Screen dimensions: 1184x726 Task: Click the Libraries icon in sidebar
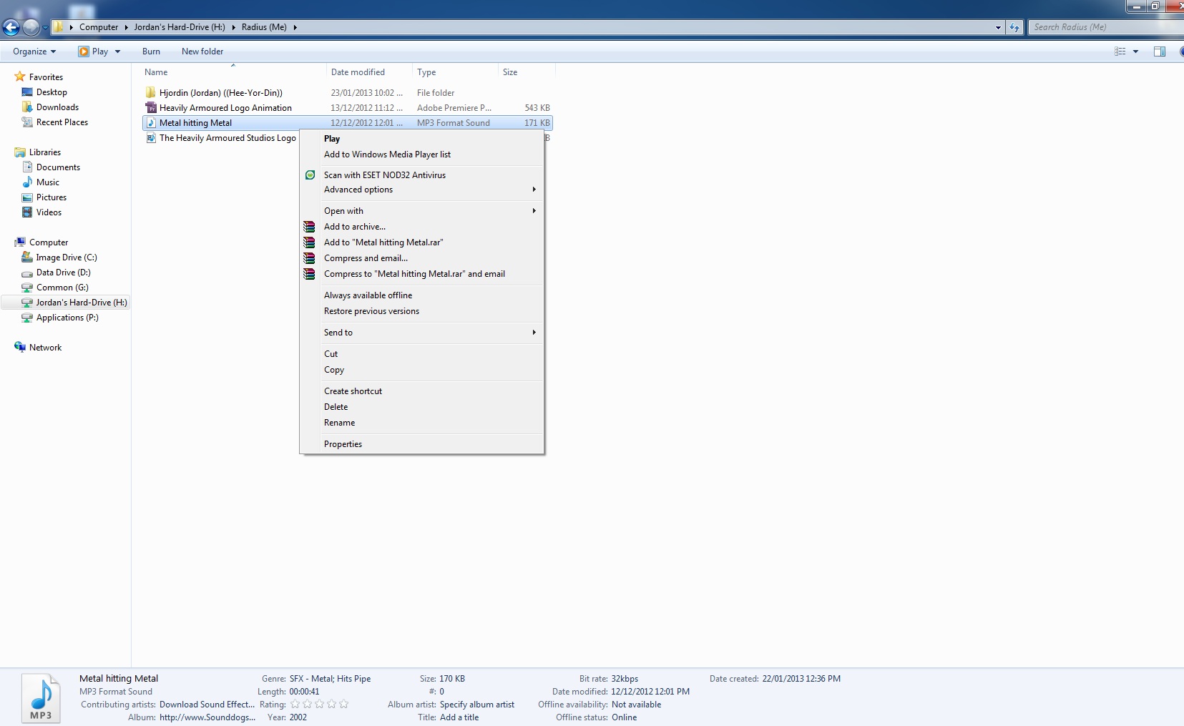(20, 152)
